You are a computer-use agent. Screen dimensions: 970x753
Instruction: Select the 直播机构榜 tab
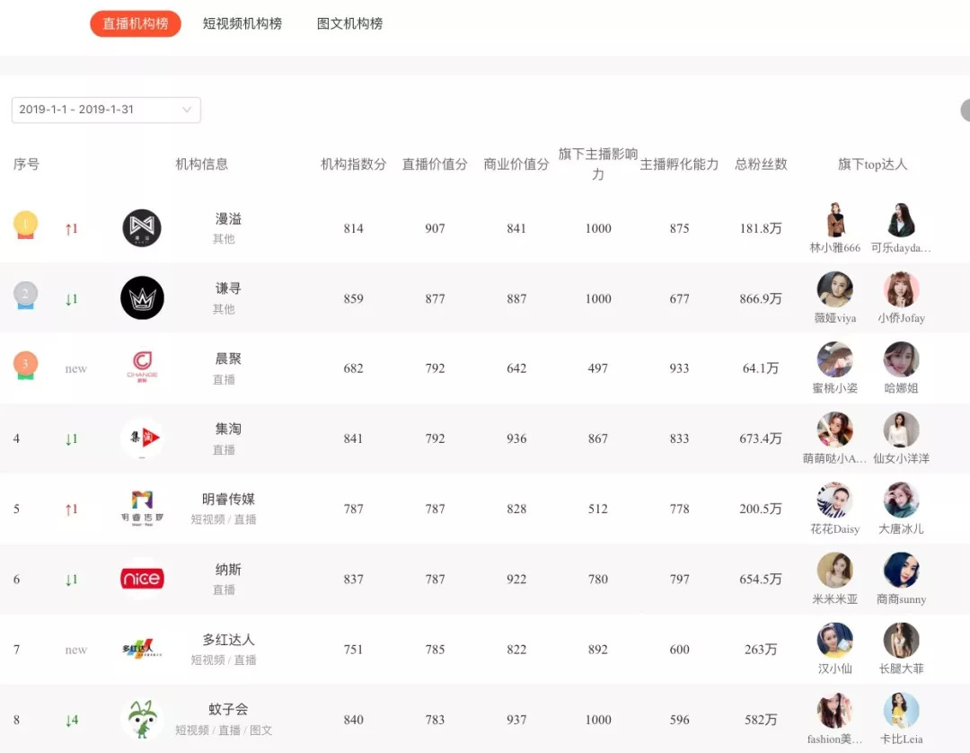pyautogui.click(x=136, y=24)
